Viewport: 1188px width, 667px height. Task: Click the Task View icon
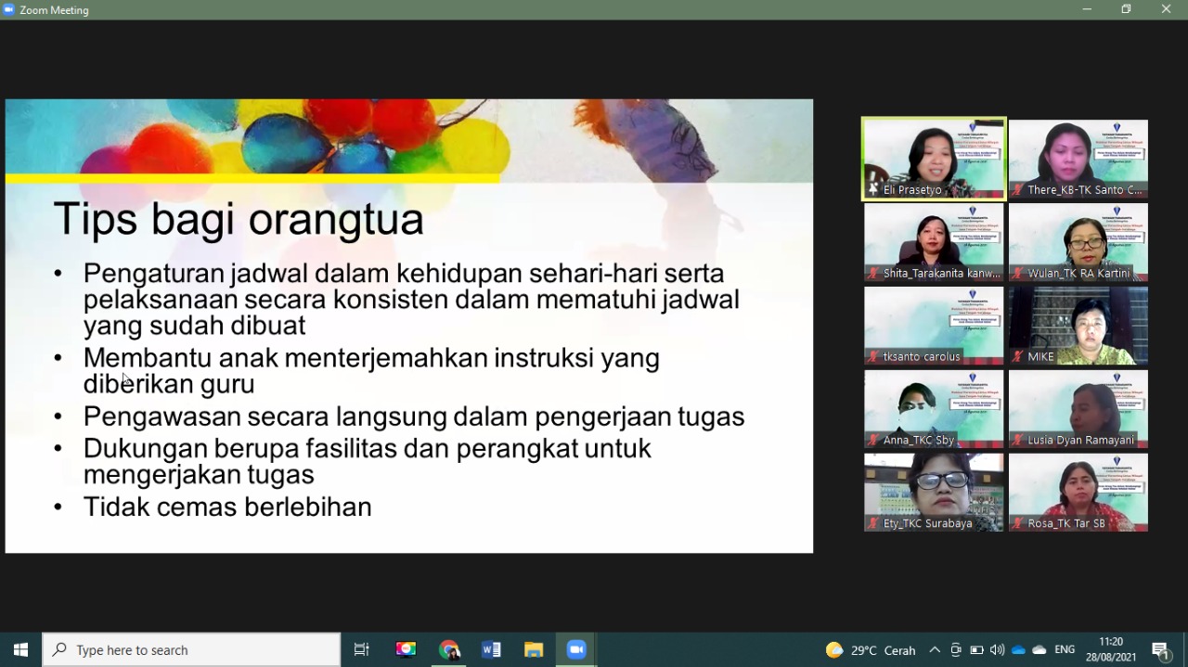click(362, 649)
